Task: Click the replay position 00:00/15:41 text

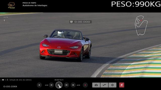Action: (59, 80)
